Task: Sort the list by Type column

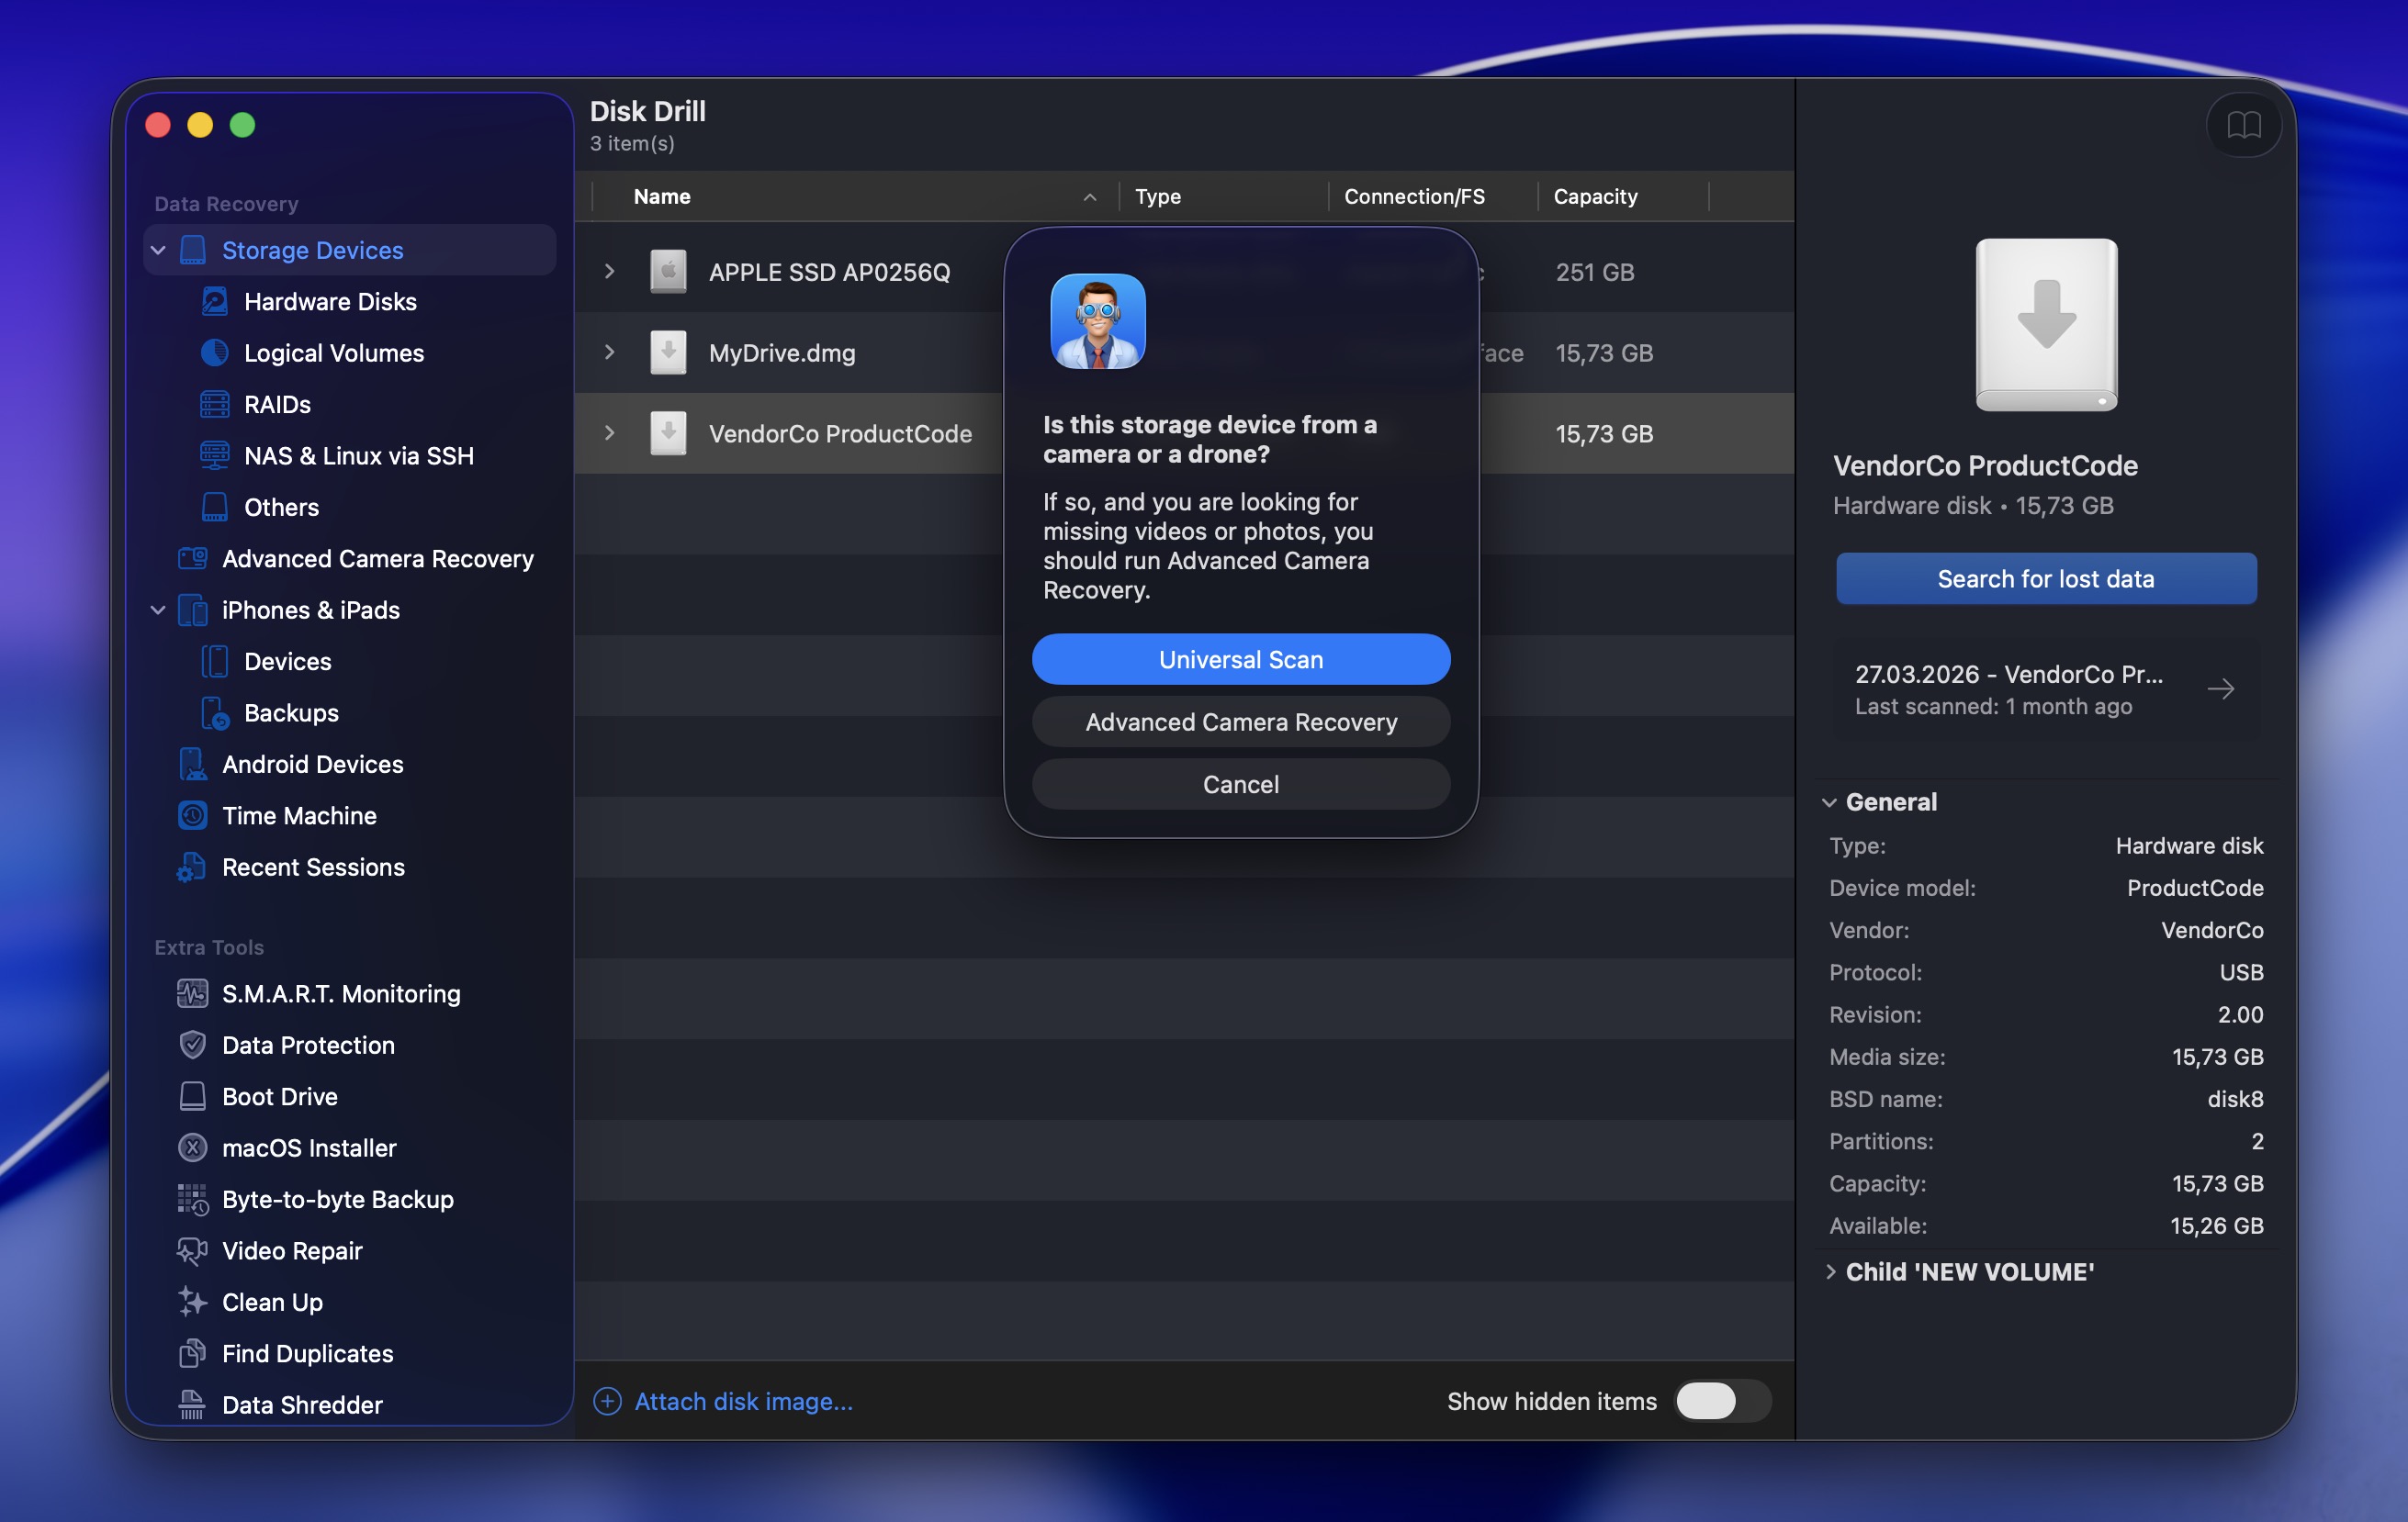Action: (1224, 196)
